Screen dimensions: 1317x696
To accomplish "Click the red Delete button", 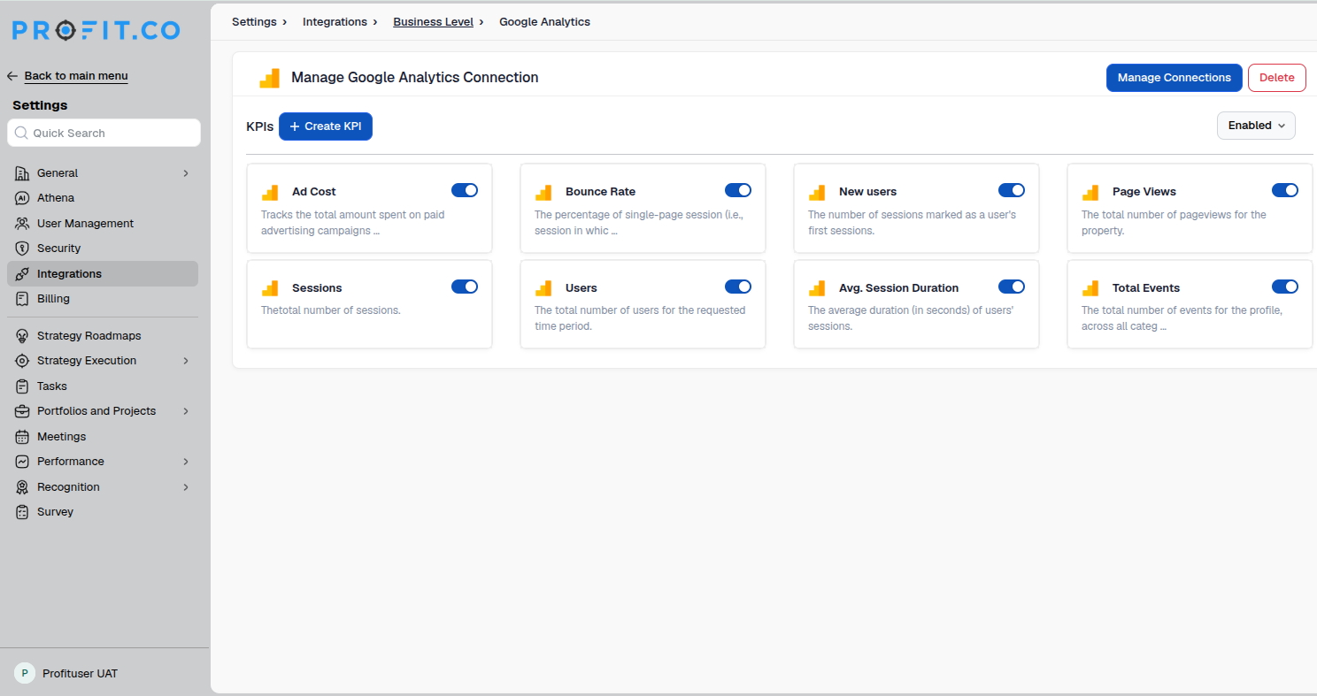I will pyautogui.click(x=1276, y=78).
